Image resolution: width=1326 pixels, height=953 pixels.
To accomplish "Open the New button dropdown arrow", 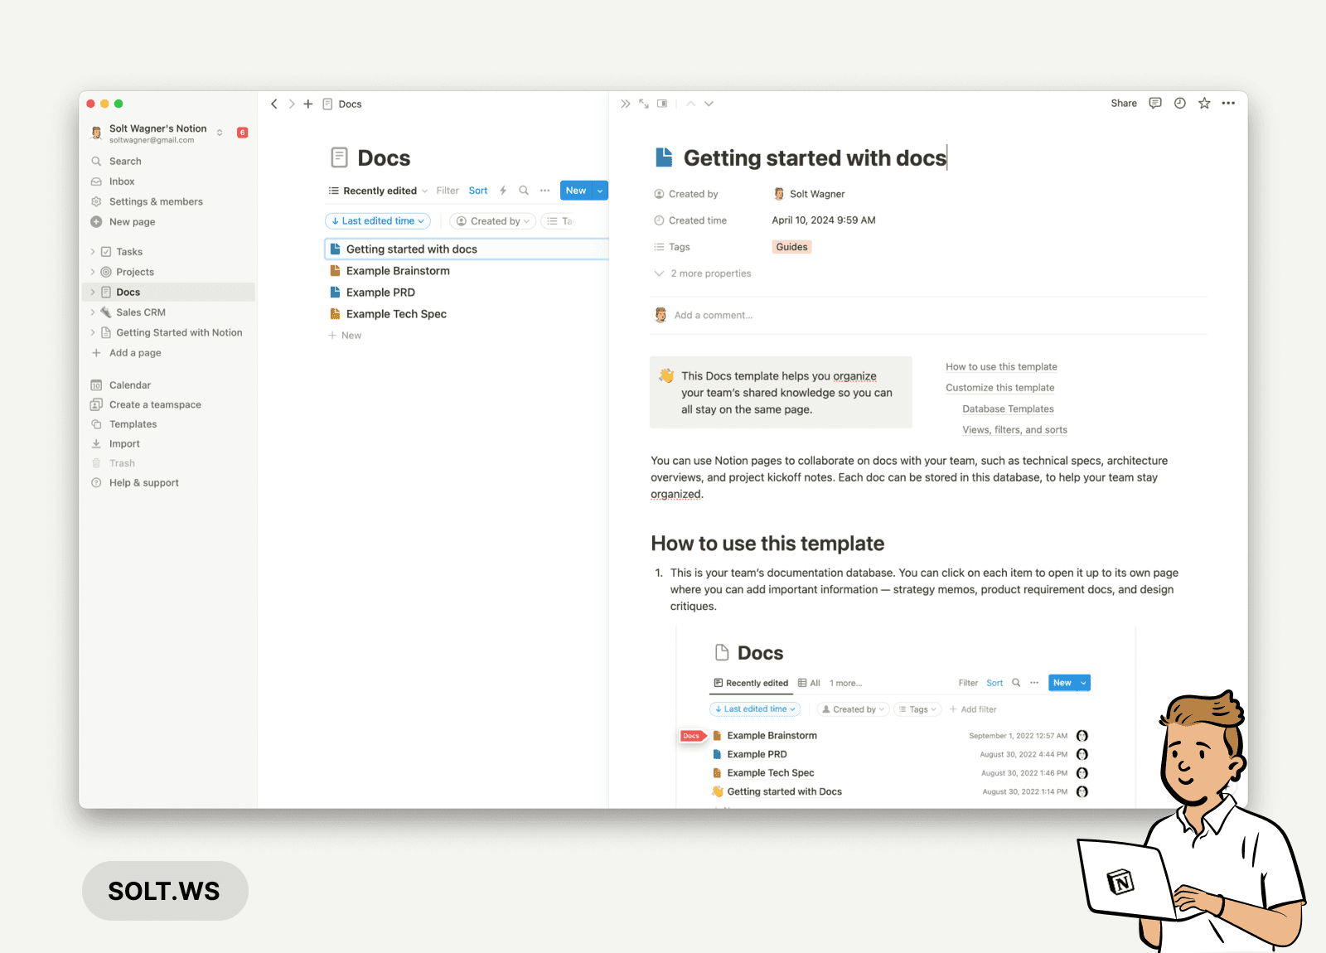I will (600, 191).
